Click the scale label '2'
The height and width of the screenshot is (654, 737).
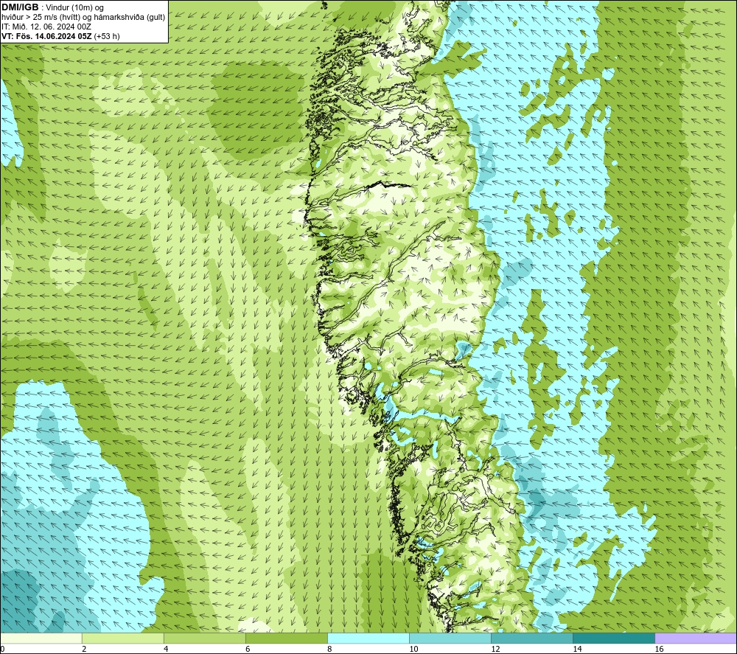pyautogui.click(x=84, y=649)
